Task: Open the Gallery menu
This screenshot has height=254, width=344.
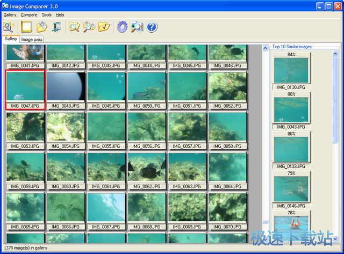Action: pyautogui.click(x=10, y=15)
